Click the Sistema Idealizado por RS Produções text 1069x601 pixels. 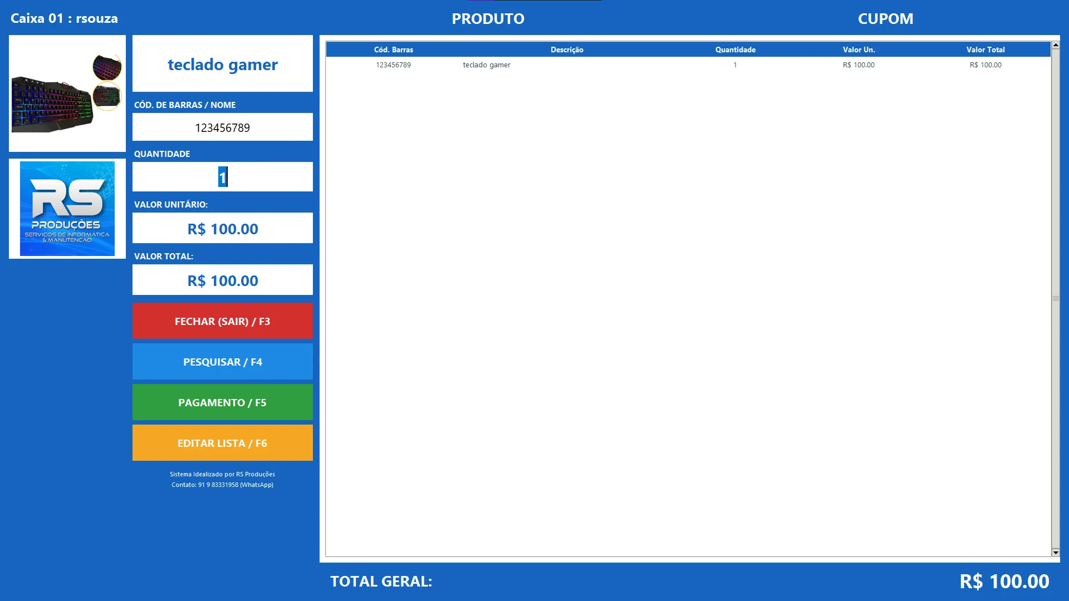pyautogui.click(x=222, y=474)
